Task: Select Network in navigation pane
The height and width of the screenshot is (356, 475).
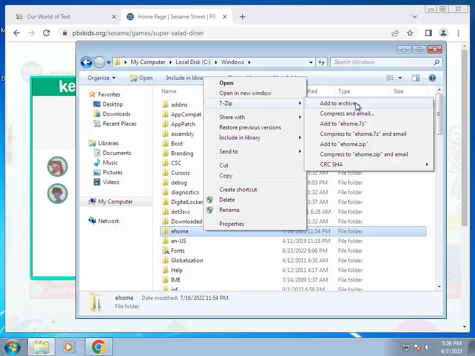Action: pos(109,221)
